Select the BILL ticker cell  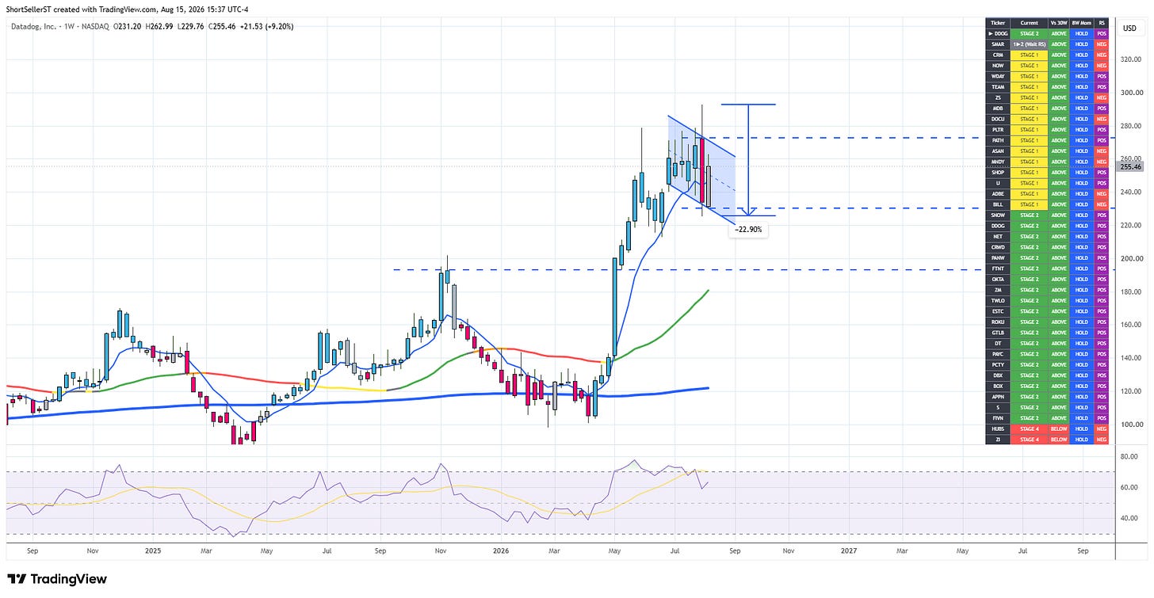(998, 204)
